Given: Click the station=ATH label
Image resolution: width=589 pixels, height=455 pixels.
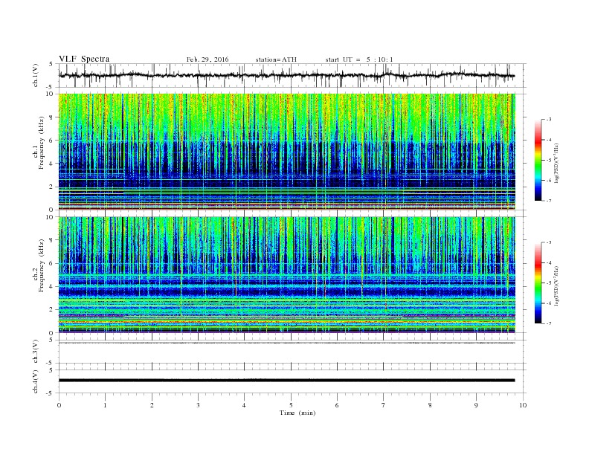Looking at the screenshot, I should coord(276,59).
